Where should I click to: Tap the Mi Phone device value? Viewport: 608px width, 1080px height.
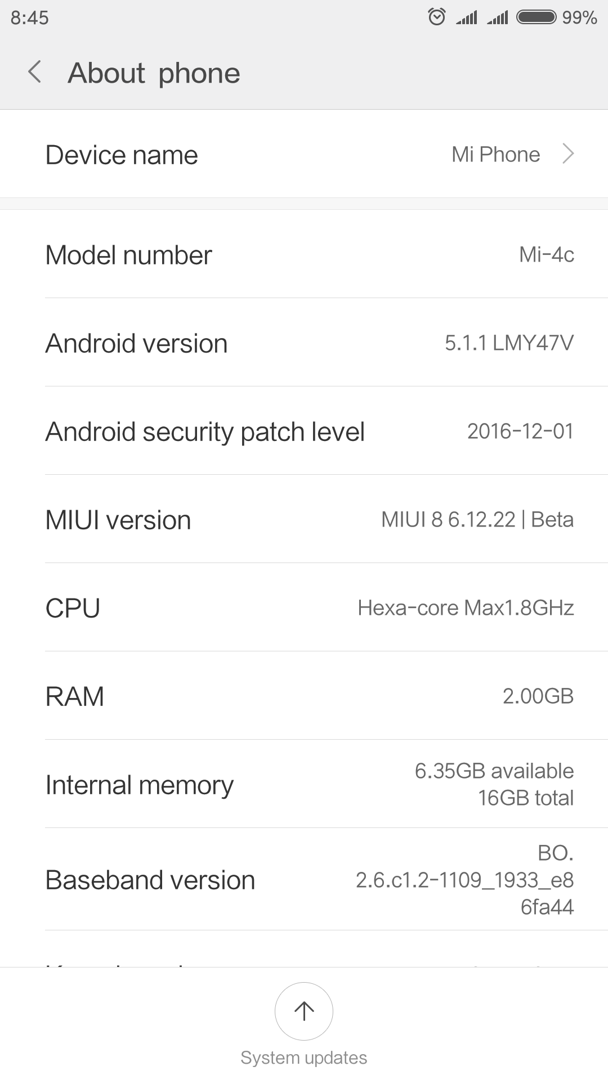pyautogui.click(x=495, y=154)
